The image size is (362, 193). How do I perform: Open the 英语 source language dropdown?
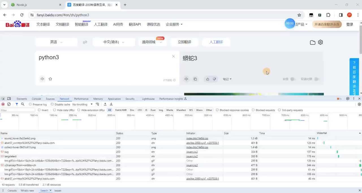56,42
